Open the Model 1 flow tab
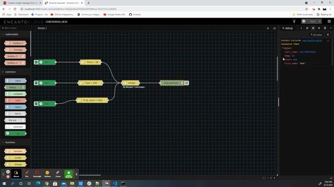 click(x=42, y=28)
